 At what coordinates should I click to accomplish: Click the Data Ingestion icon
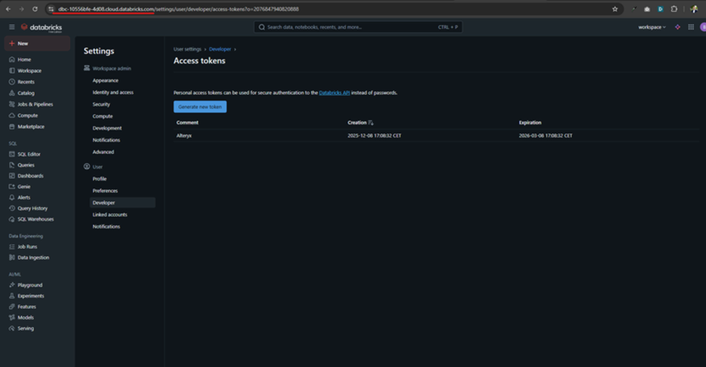click(x=12, y=257)
